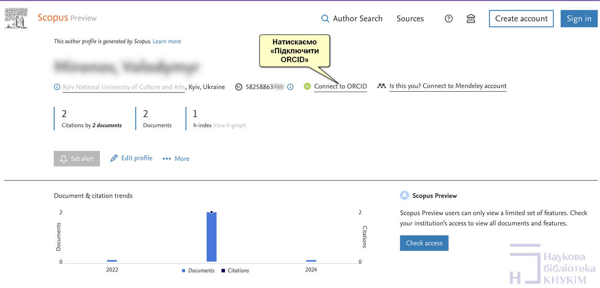Image resolution: width=600 pixels, height=288 pixels.
Task: Open Sources in top navigation
Action: click(410, 19)
